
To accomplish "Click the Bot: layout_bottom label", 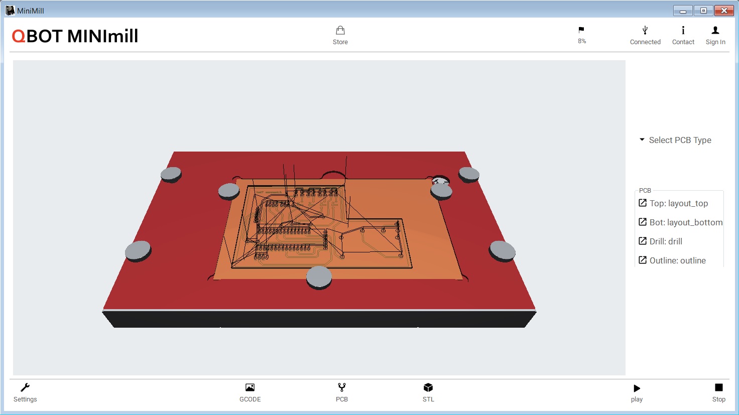I will (686, 222).
